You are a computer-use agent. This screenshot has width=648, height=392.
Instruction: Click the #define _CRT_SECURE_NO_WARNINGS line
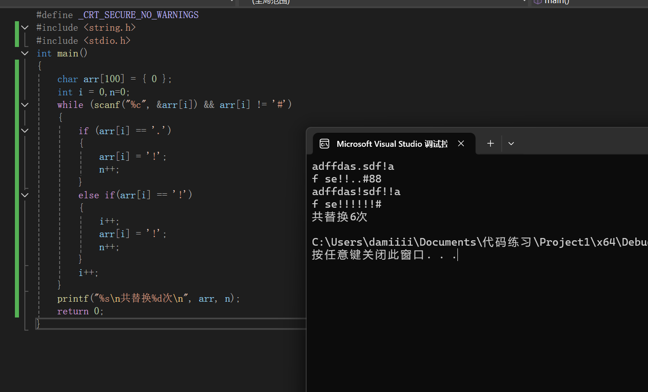pos(117,15)
